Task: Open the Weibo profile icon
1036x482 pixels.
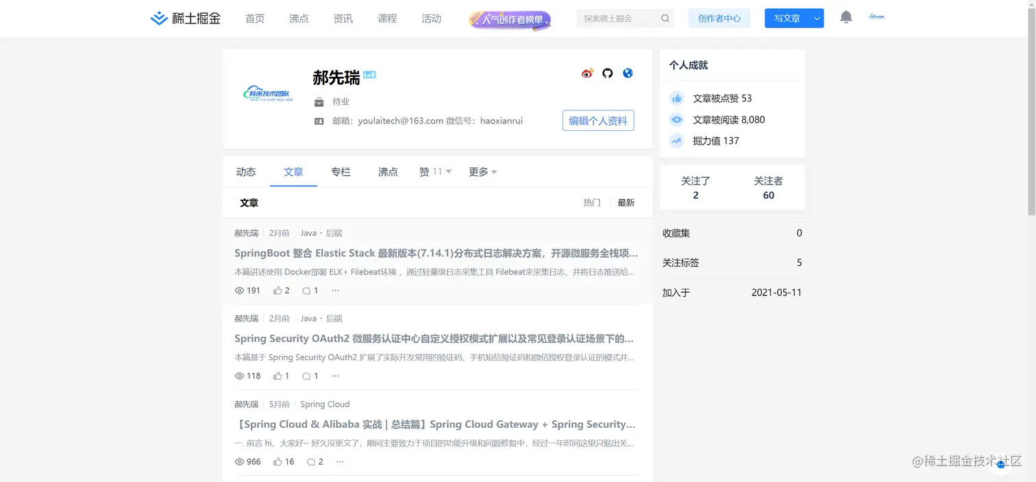Action: click(587, 73)
